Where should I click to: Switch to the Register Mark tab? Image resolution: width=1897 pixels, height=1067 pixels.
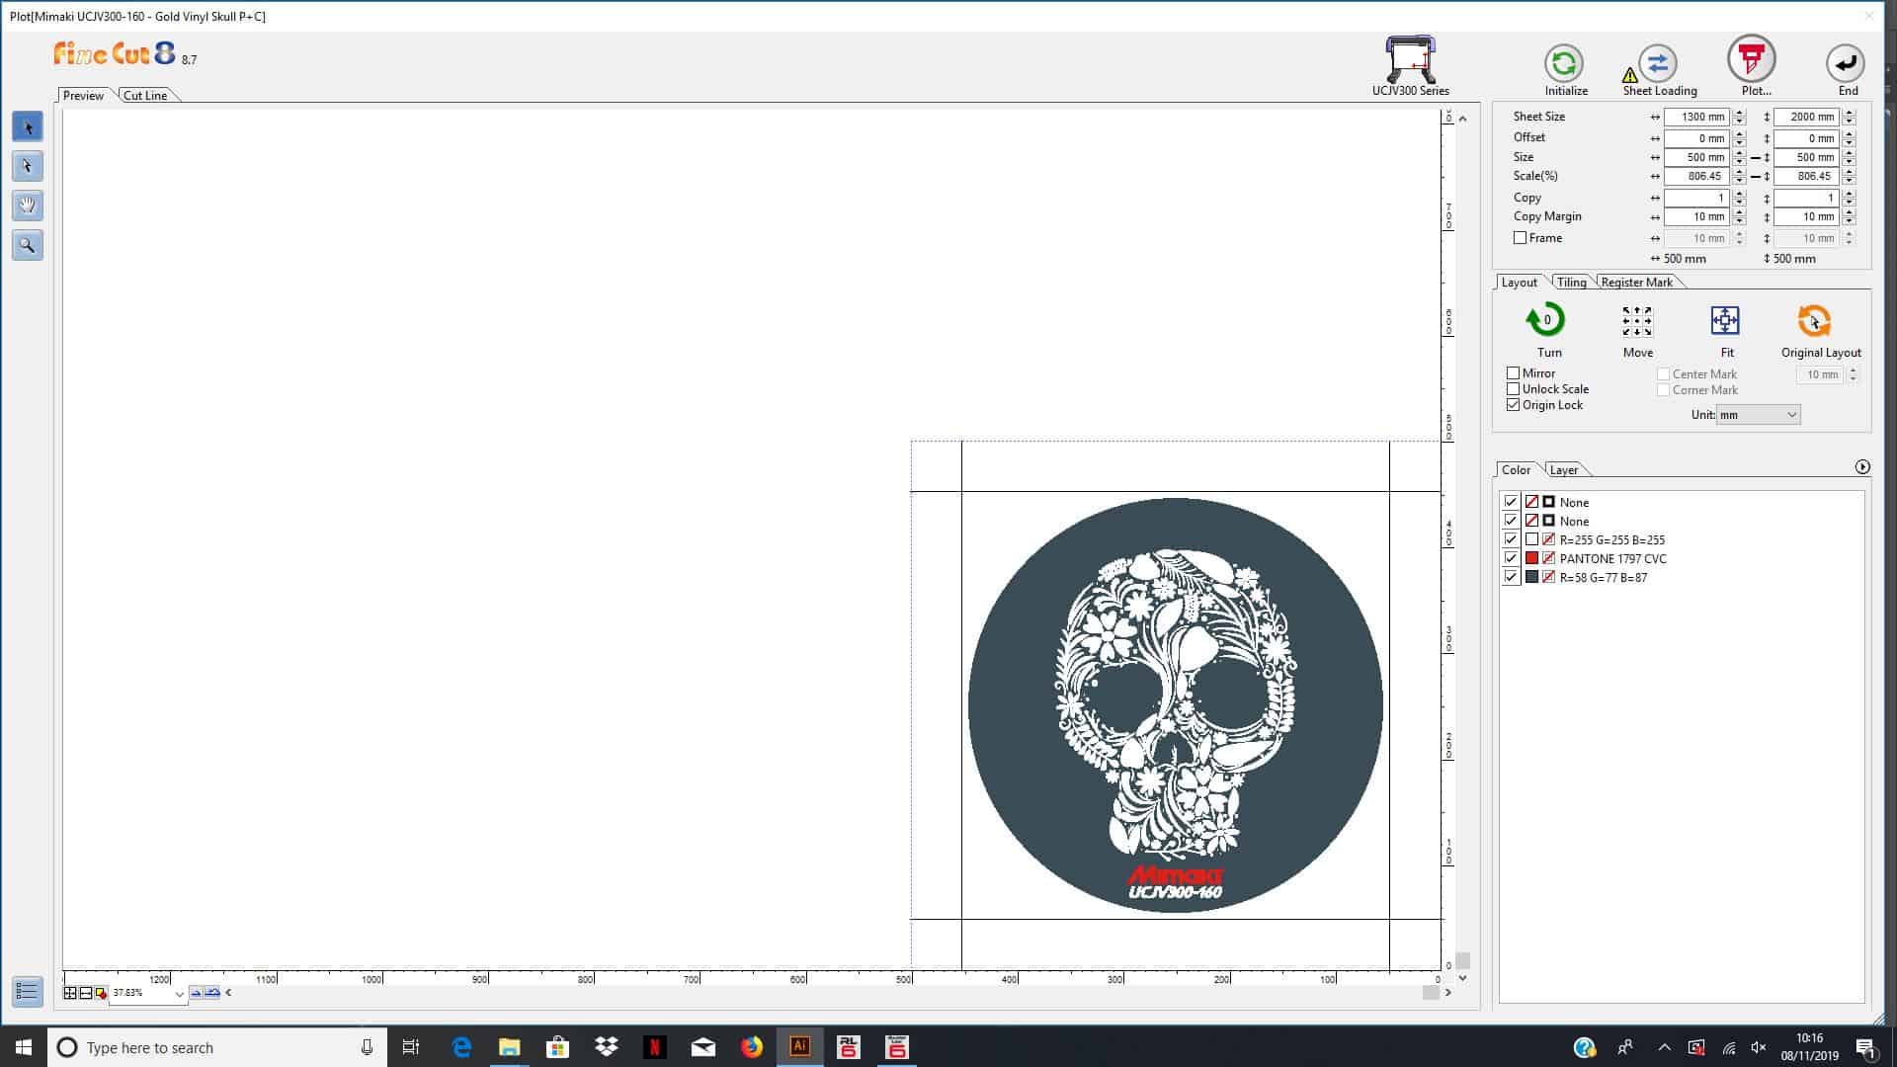coord(1636,281)
